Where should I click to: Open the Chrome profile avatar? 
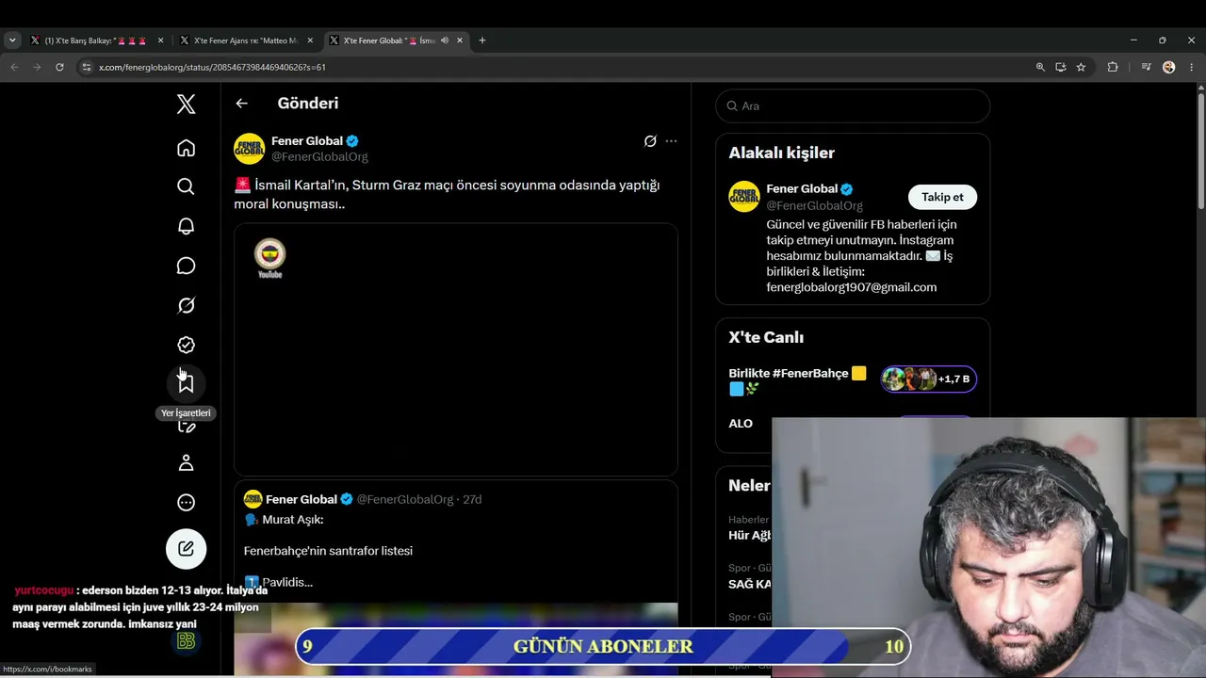(x=1168, y=67)
